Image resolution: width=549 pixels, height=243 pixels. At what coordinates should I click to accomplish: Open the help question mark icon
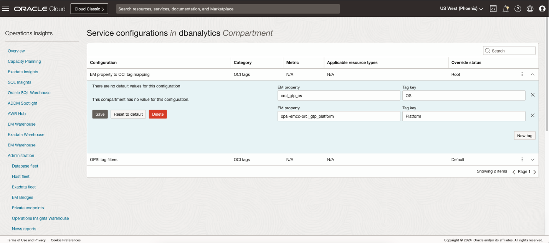(518, 9)
